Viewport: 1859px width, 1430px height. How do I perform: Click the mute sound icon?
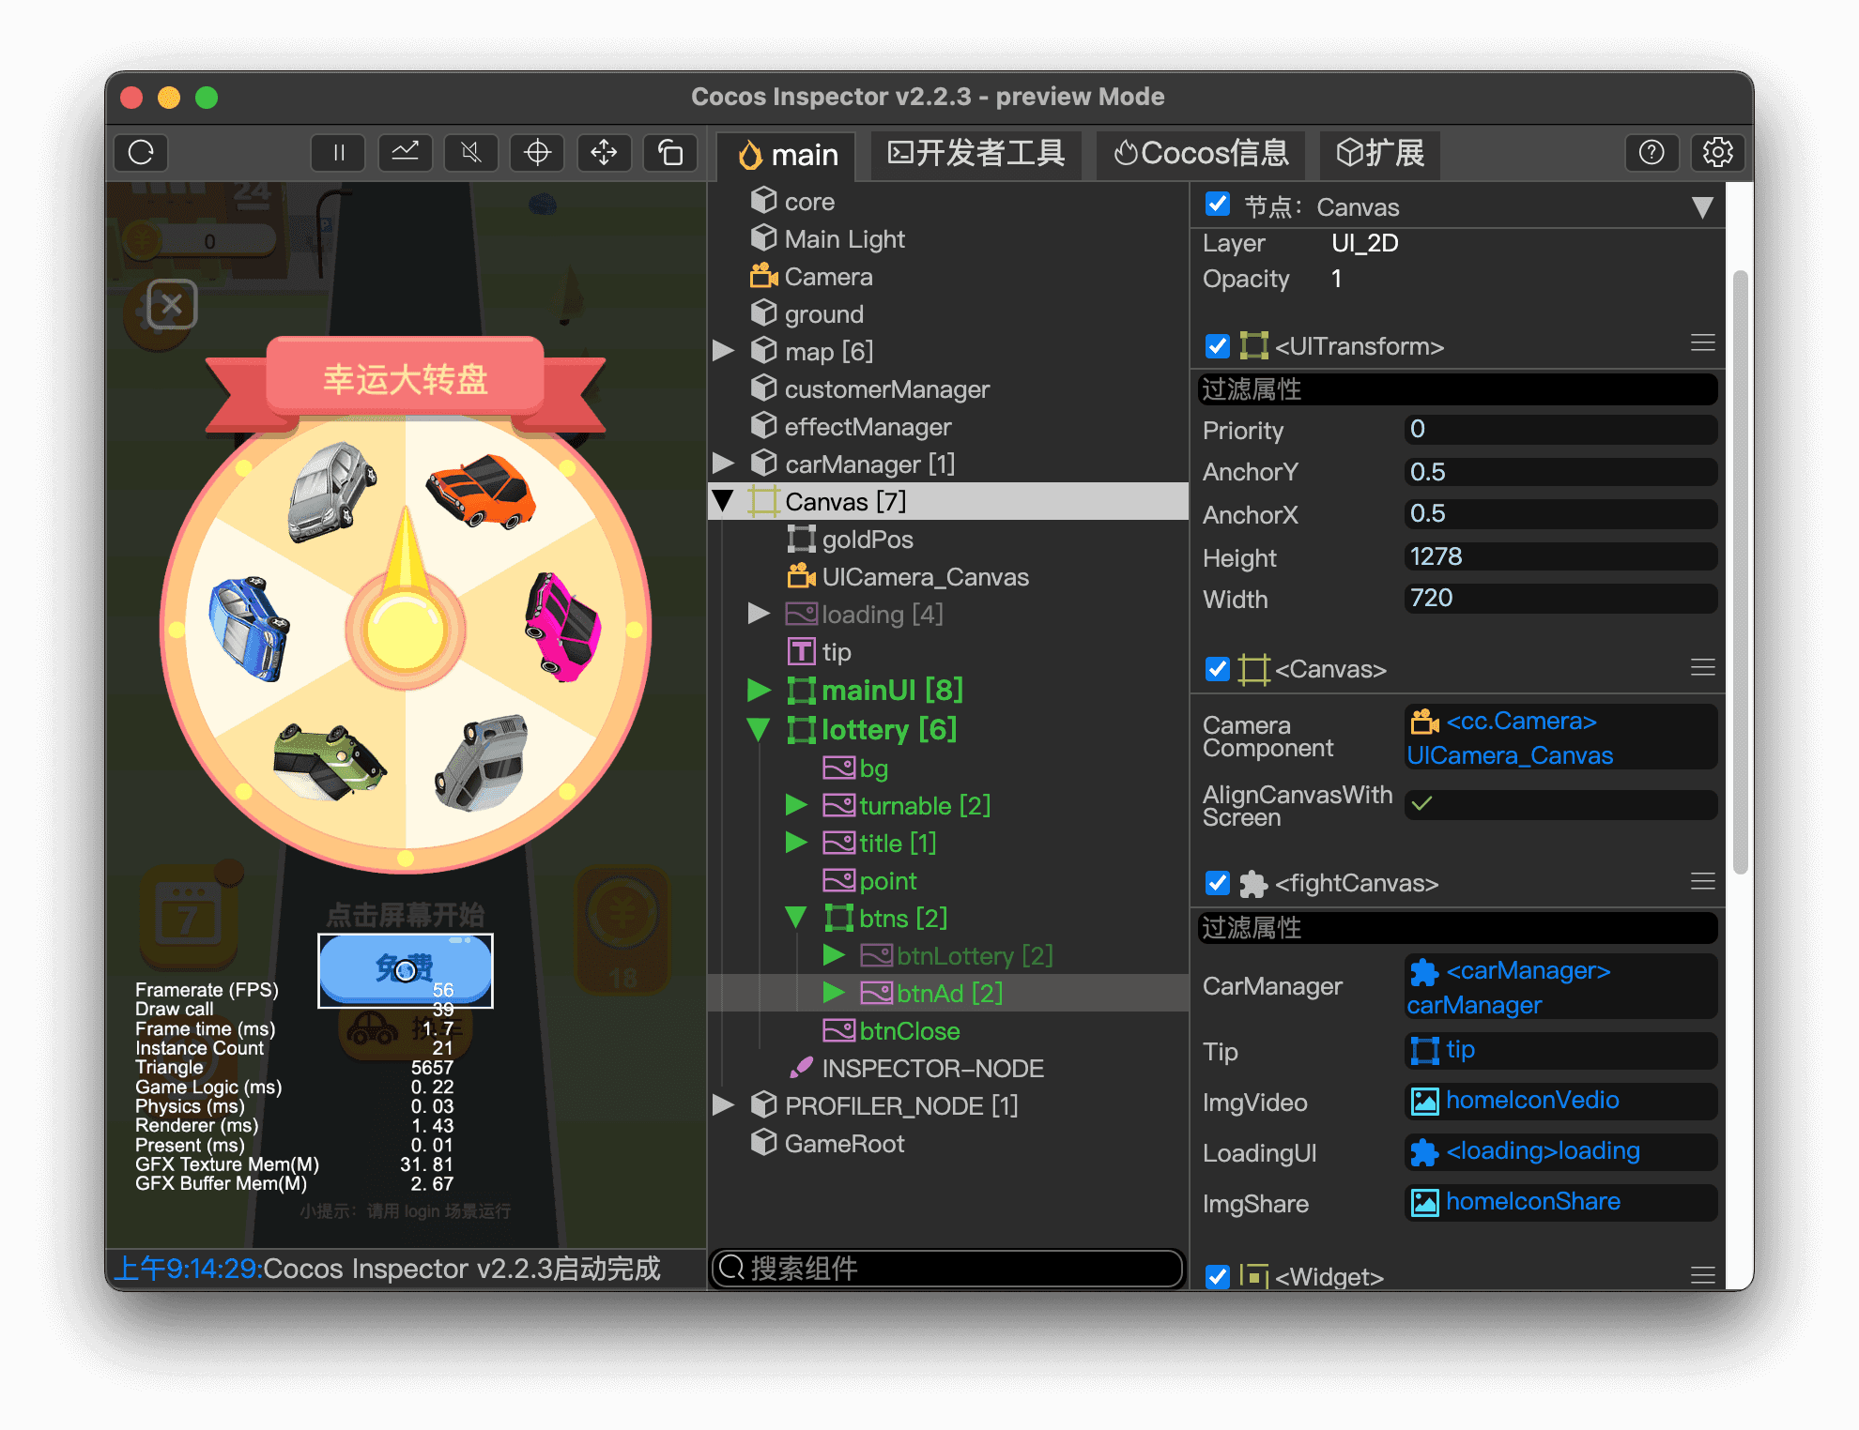(x=471, y=153)
